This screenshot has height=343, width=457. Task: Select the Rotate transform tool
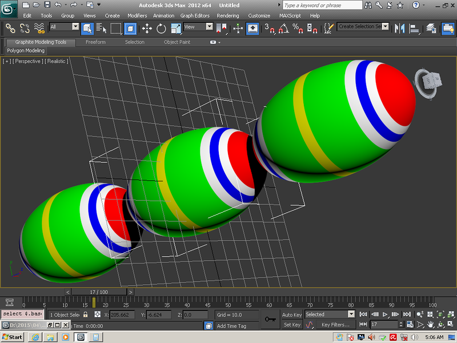click(x=161, y=28)
